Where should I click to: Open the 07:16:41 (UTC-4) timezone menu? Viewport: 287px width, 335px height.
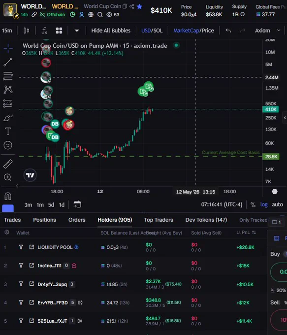222,204
